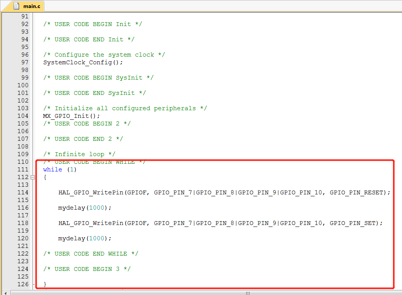Select the USER CODE BEGIN WHILE comment
This screenshot has height=295, width=402.
point(96,161)
